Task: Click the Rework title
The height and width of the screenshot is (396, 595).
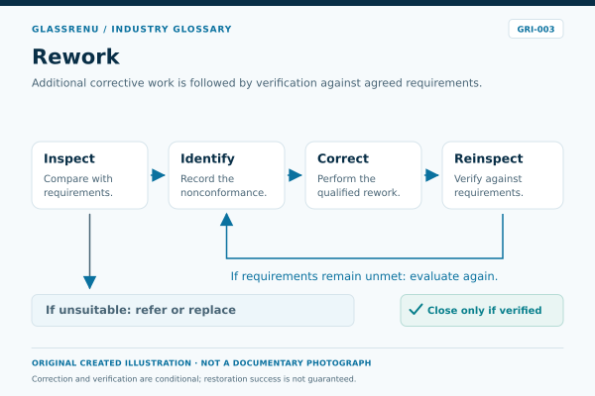Action: pos(76,56)
